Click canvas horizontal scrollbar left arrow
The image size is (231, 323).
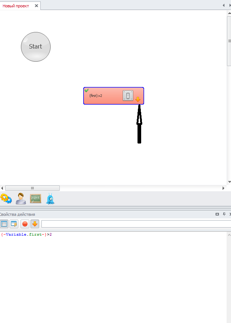[x=2, y=188]
